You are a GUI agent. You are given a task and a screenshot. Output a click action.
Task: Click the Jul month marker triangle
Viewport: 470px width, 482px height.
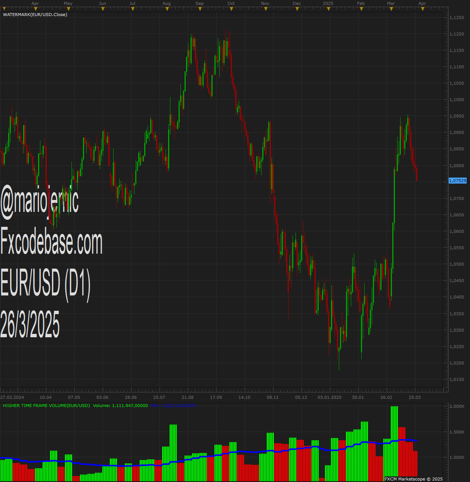click(133, 9)
